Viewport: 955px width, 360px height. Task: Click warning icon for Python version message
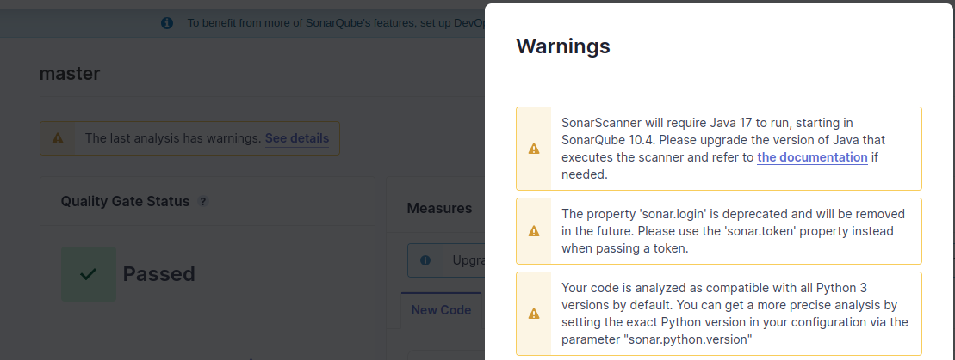[x=534, y=314]
